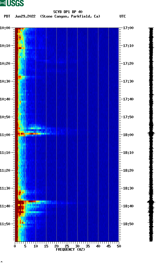Image resolution: width=164 pixels, height=265 pixels.
Task: Click the 18:40 UTC time label
Action: coord(128,206)
